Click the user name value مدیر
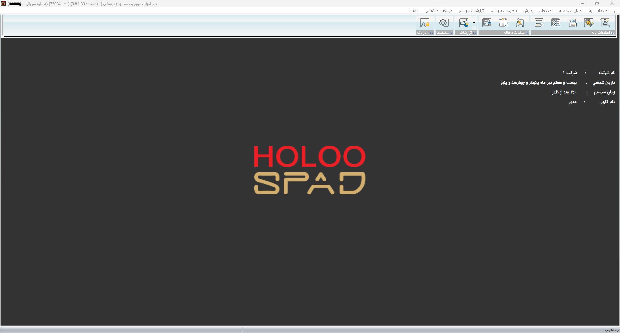Image resolution: width=620 pixels, height=333 pixels. coord(573,102)
